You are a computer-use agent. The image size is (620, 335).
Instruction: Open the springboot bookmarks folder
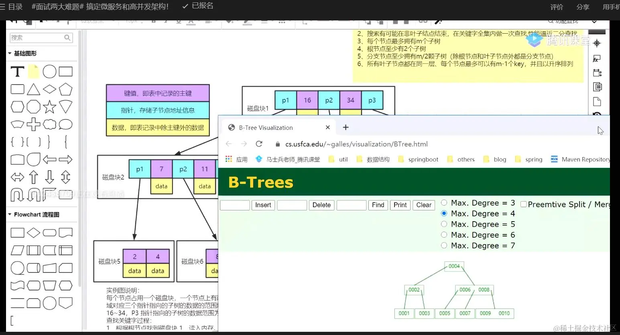[x=418, y=159]
